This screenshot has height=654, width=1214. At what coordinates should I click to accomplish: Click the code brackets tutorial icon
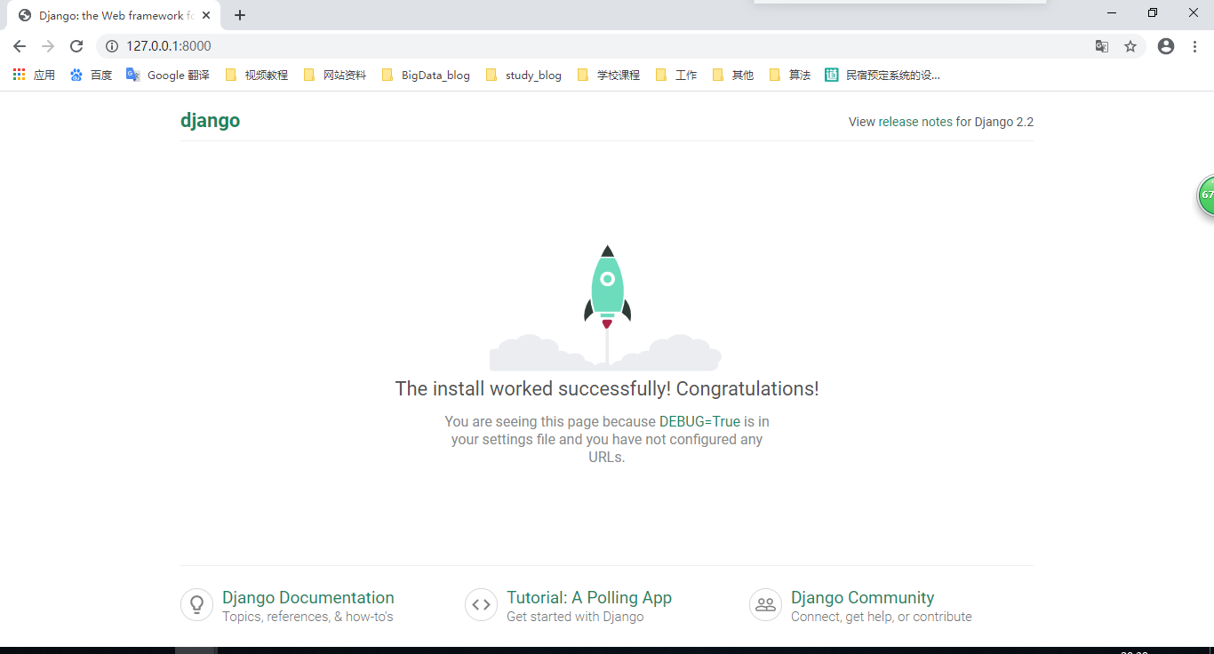click(x=481, y=605)
